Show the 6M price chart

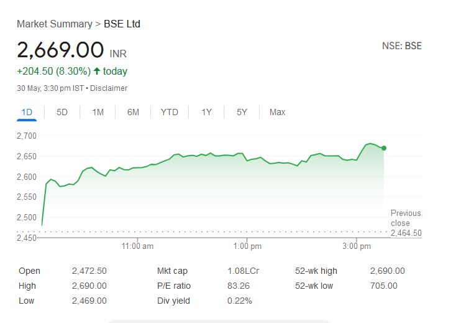pos(133,112)
